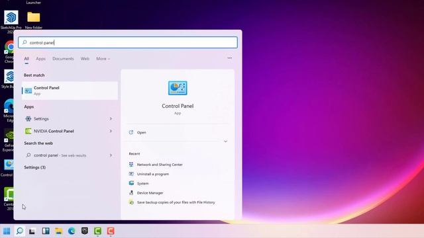This screenshot has height=238, width=424.
Task: Open Device Manager recent item
Action: [x=150, y=193]
